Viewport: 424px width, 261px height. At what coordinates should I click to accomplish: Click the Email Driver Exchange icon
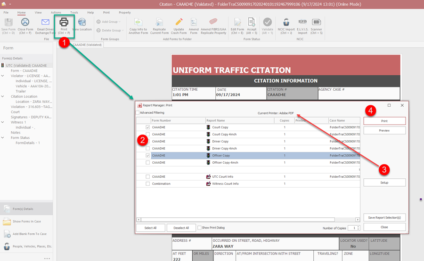coord(45,22)
